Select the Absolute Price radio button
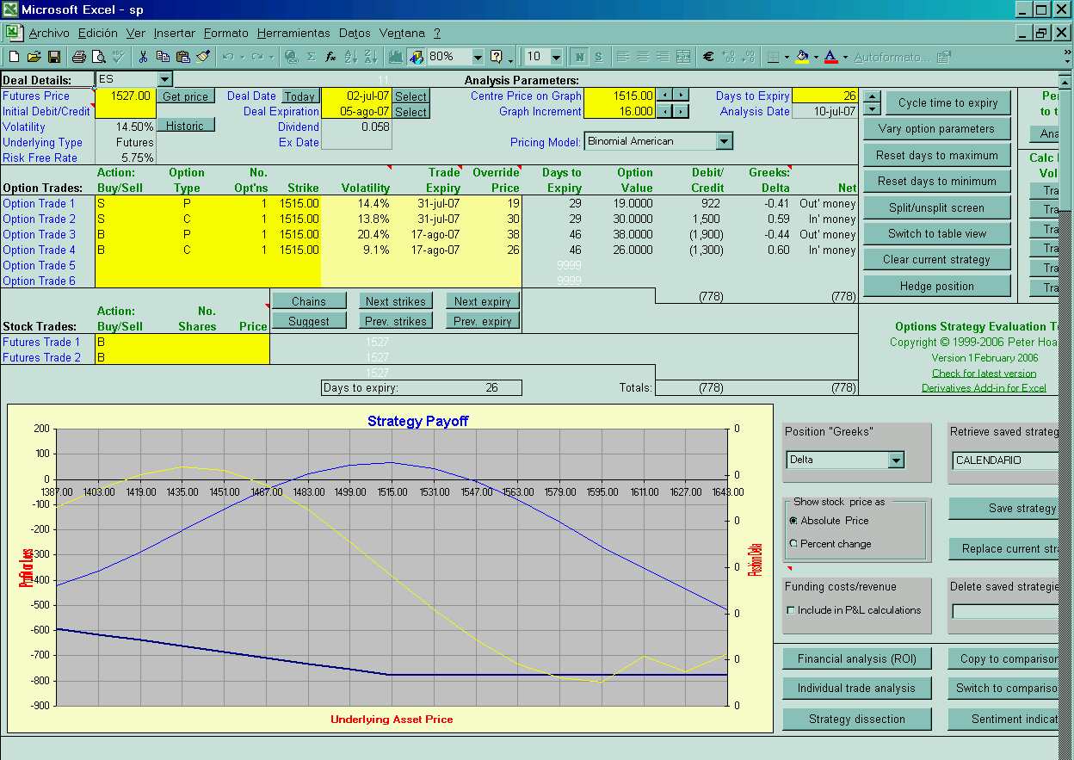This screenshot has height=760, width=1074. tap(793, 521)
